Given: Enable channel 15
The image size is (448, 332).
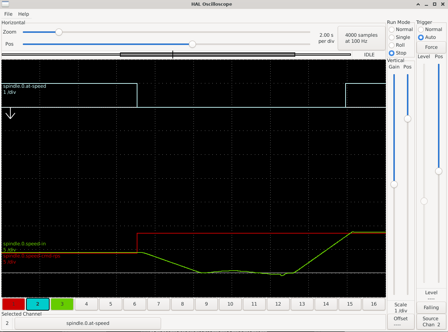Looking at the screenshot, I should [350, 304].
